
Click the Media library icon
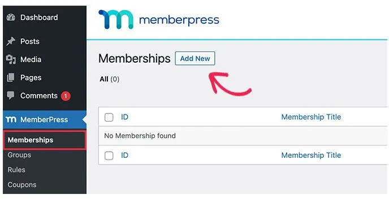(11, 59)
